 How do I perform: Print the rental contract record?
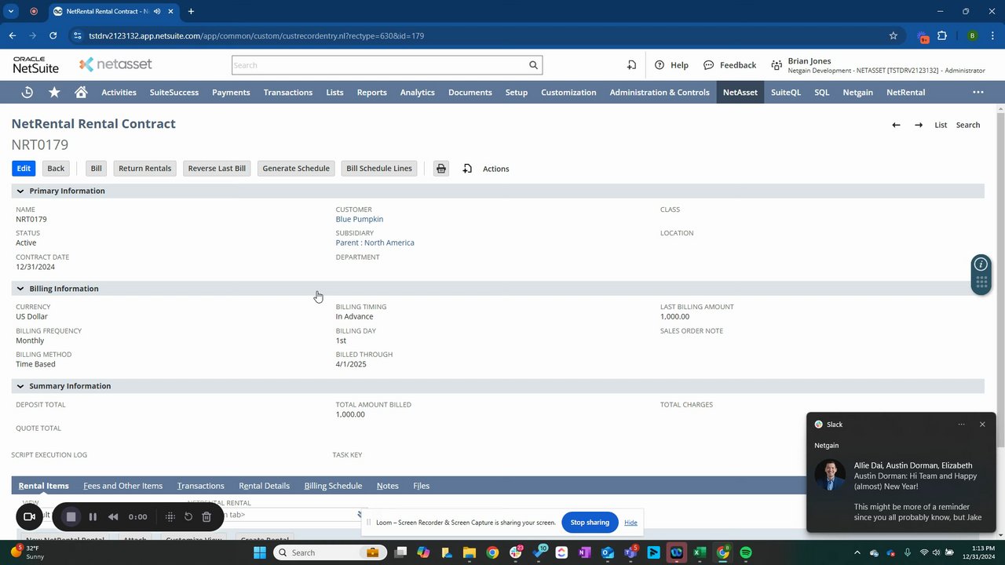point(441,169)
